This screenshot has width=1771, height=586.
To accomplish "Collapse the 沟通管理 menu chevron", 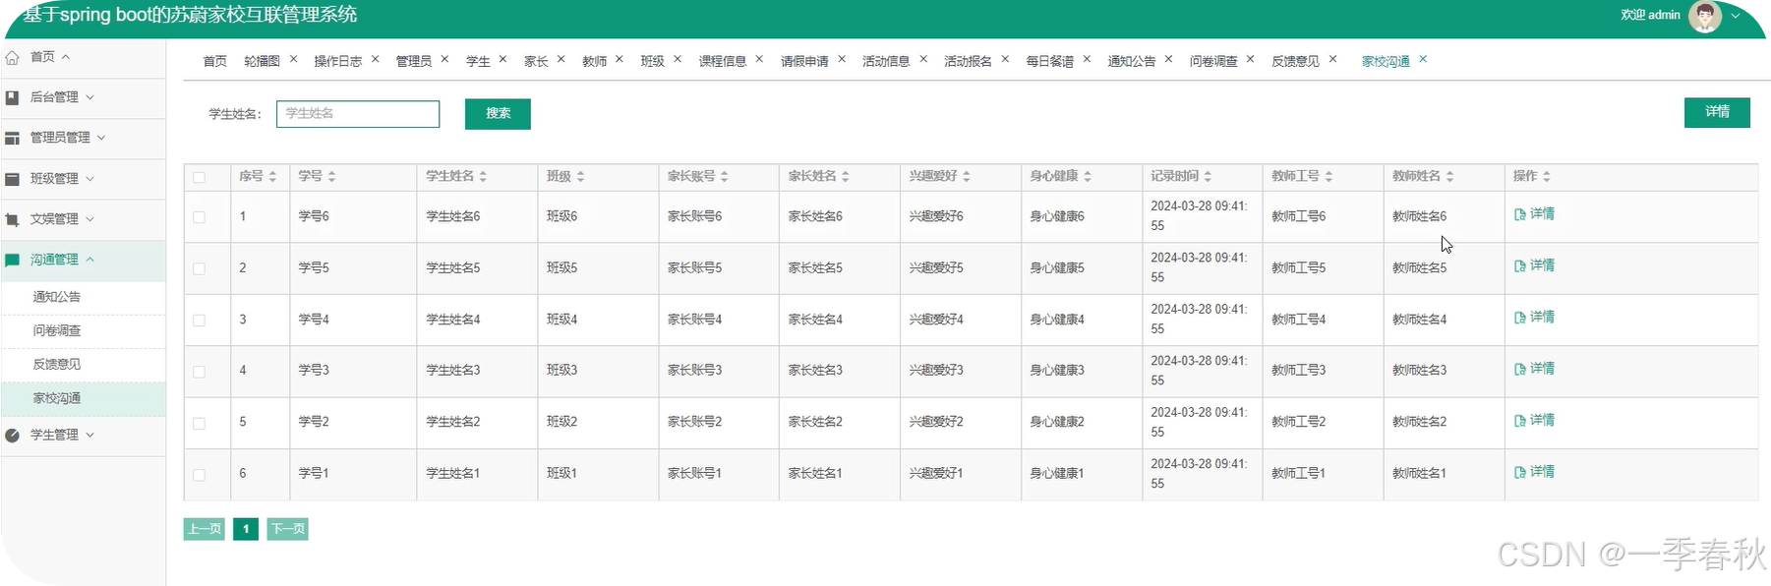I will pos(90,260).
